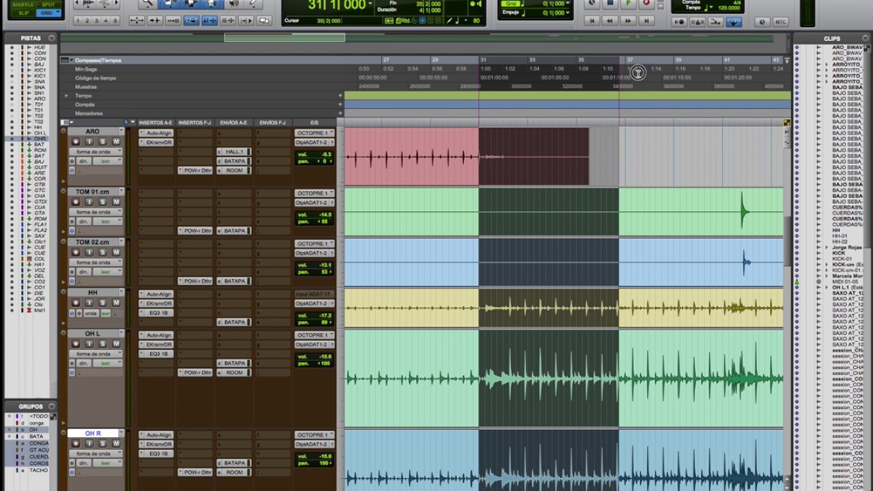Click the Rewind transport button
The image size is (873, 491).
[x=610, y=21]
